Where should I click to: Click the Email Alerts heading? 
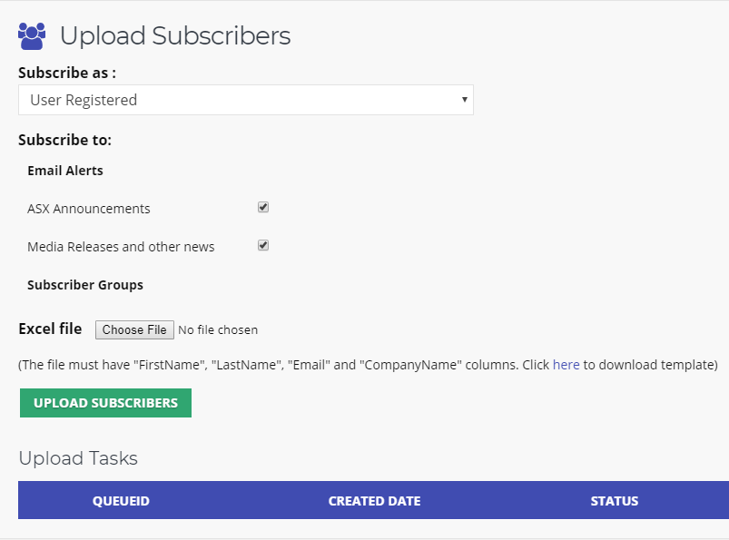(65, 171)
